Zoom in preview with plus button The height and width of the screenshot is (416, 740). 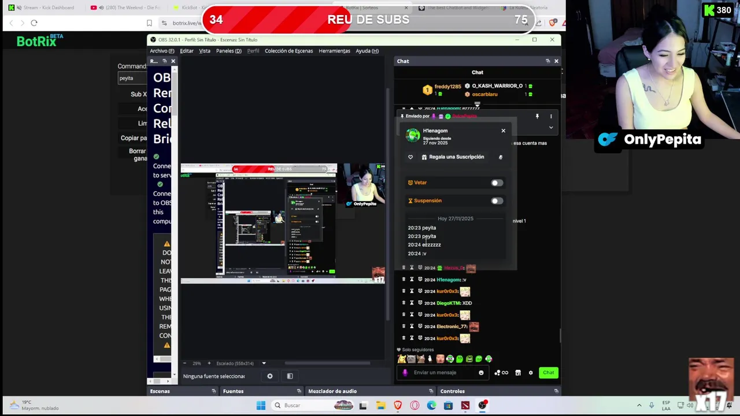coord(209,363)
